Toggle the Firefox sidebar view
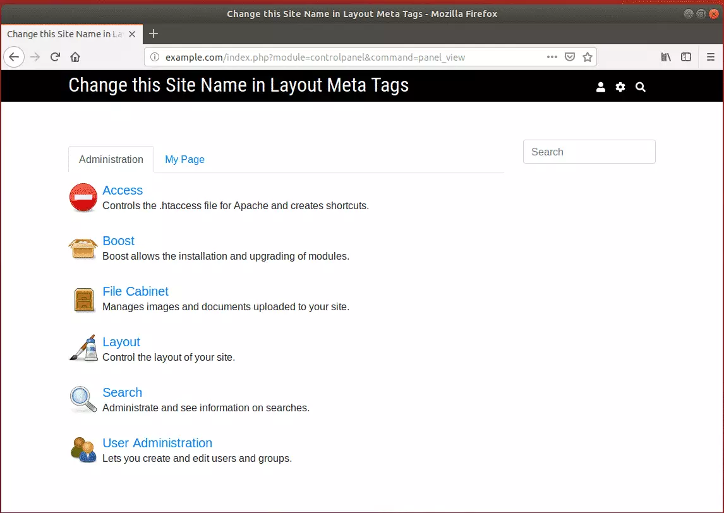The width and height of the screenshot is (724, 513). point(686,57)
